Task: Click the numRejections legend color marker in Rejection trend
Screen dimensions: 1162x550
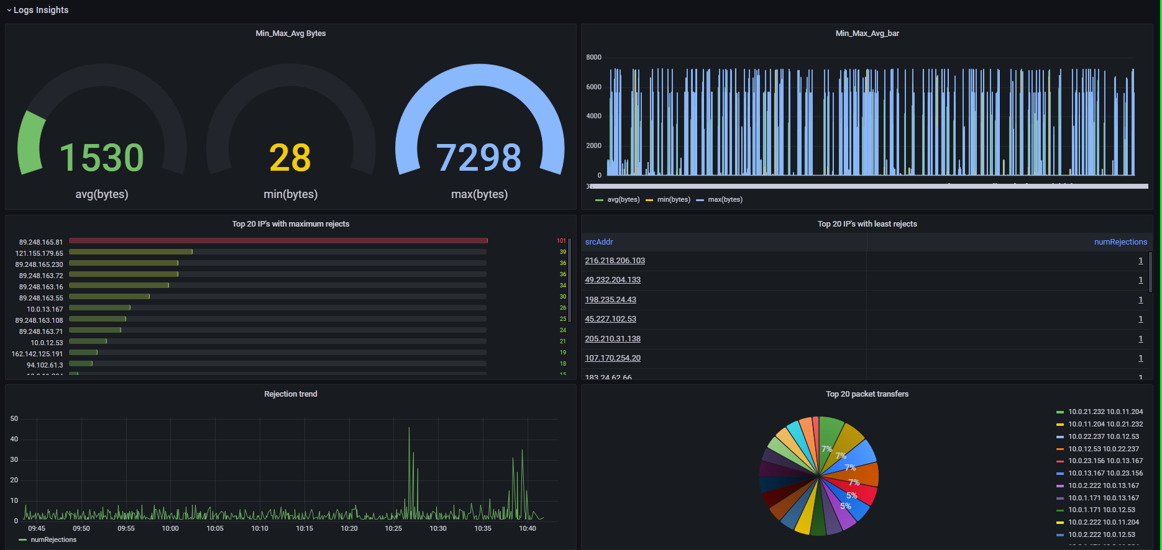Action: [x=23, y=540]
